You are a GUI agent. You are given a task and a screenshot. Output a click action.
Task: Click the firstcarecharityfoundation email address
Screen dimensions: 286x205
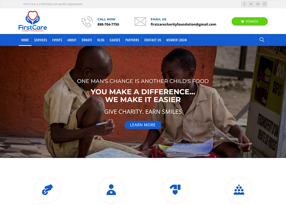pyautogui.click(x=183, y=24)
